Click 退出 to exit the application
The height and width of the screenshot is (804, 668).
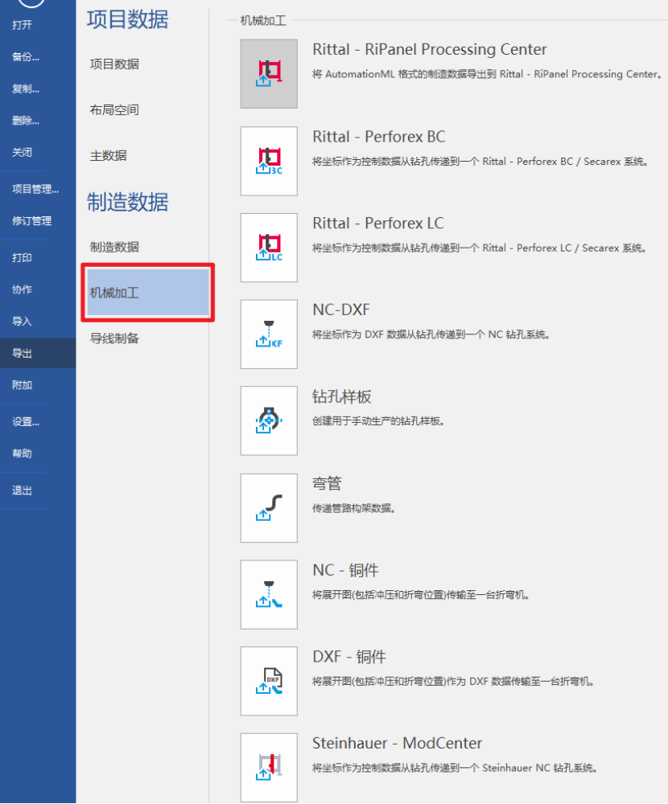22,490
